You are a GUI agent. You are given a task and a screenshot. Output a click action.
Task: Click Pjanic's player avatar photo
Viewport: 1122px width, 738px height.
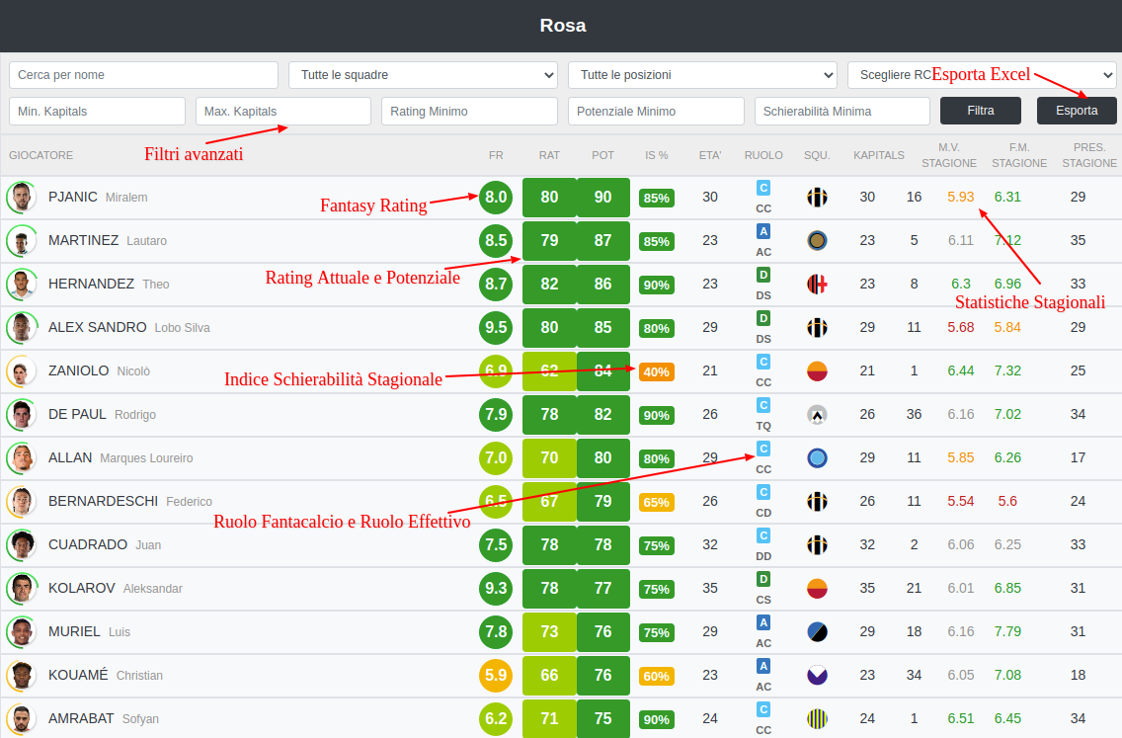point(20,198)
